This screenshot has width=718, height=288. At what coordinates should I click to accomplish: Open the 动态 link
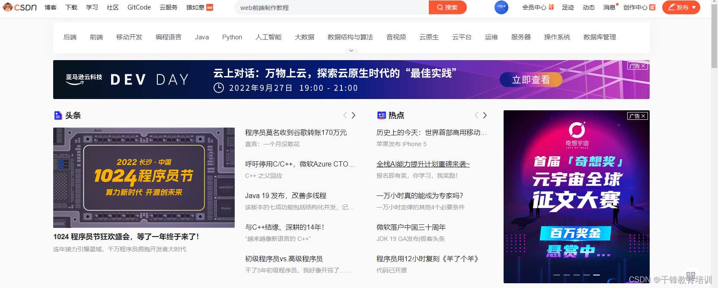point(589,7)
